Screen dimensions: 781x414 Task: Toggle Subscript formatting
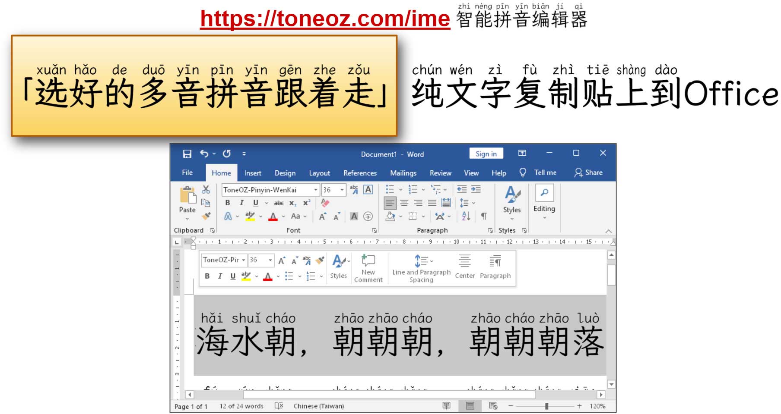293,203
